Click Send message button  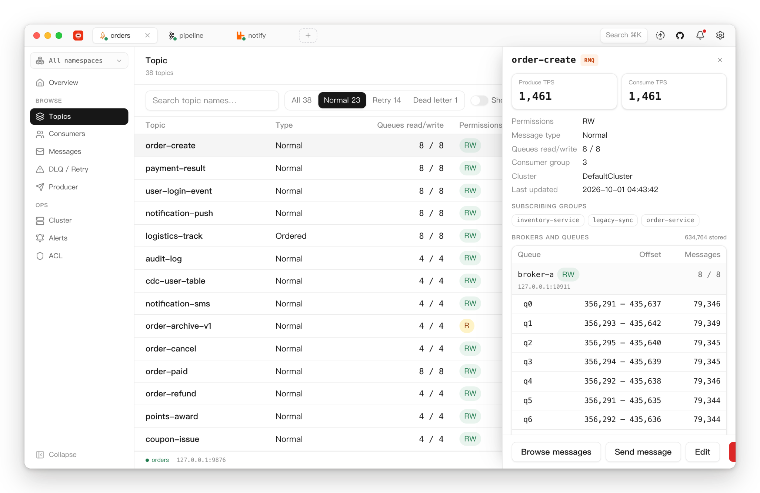(x=643, y=452)
